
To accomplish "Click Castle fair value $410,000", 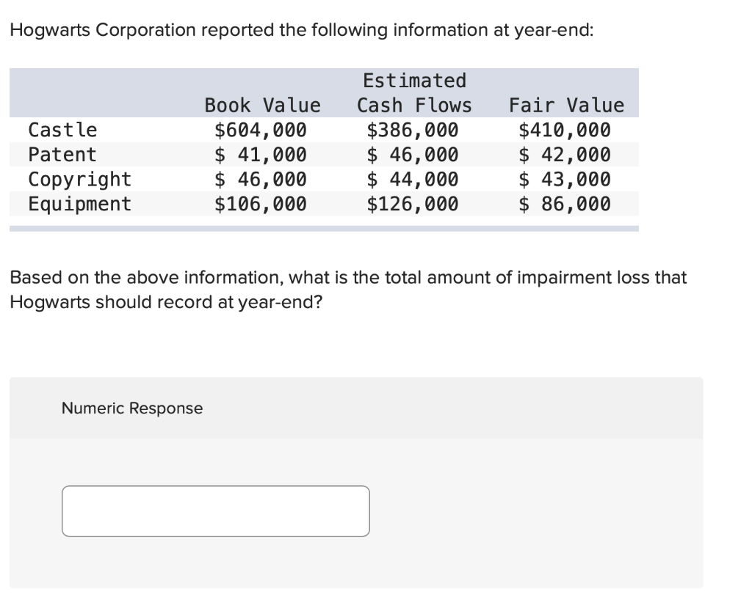I will [565, 130].
